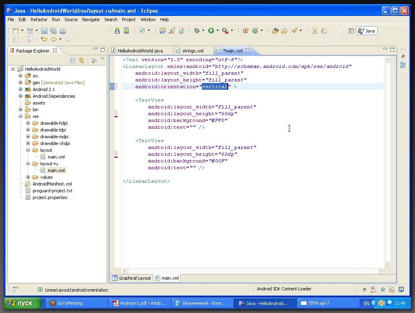
Task: Open Package Explorer view menu triangle
Action: tap(103, 59)
